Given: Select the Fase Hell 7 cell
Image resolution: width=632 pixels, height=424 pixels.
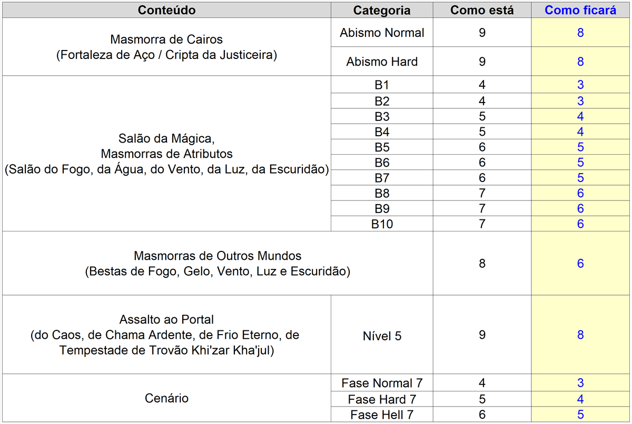Looking at the screenshot, I should click(x=382, y=415).
